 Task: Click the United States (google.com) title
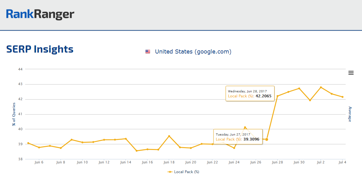(x=193, y=52)
